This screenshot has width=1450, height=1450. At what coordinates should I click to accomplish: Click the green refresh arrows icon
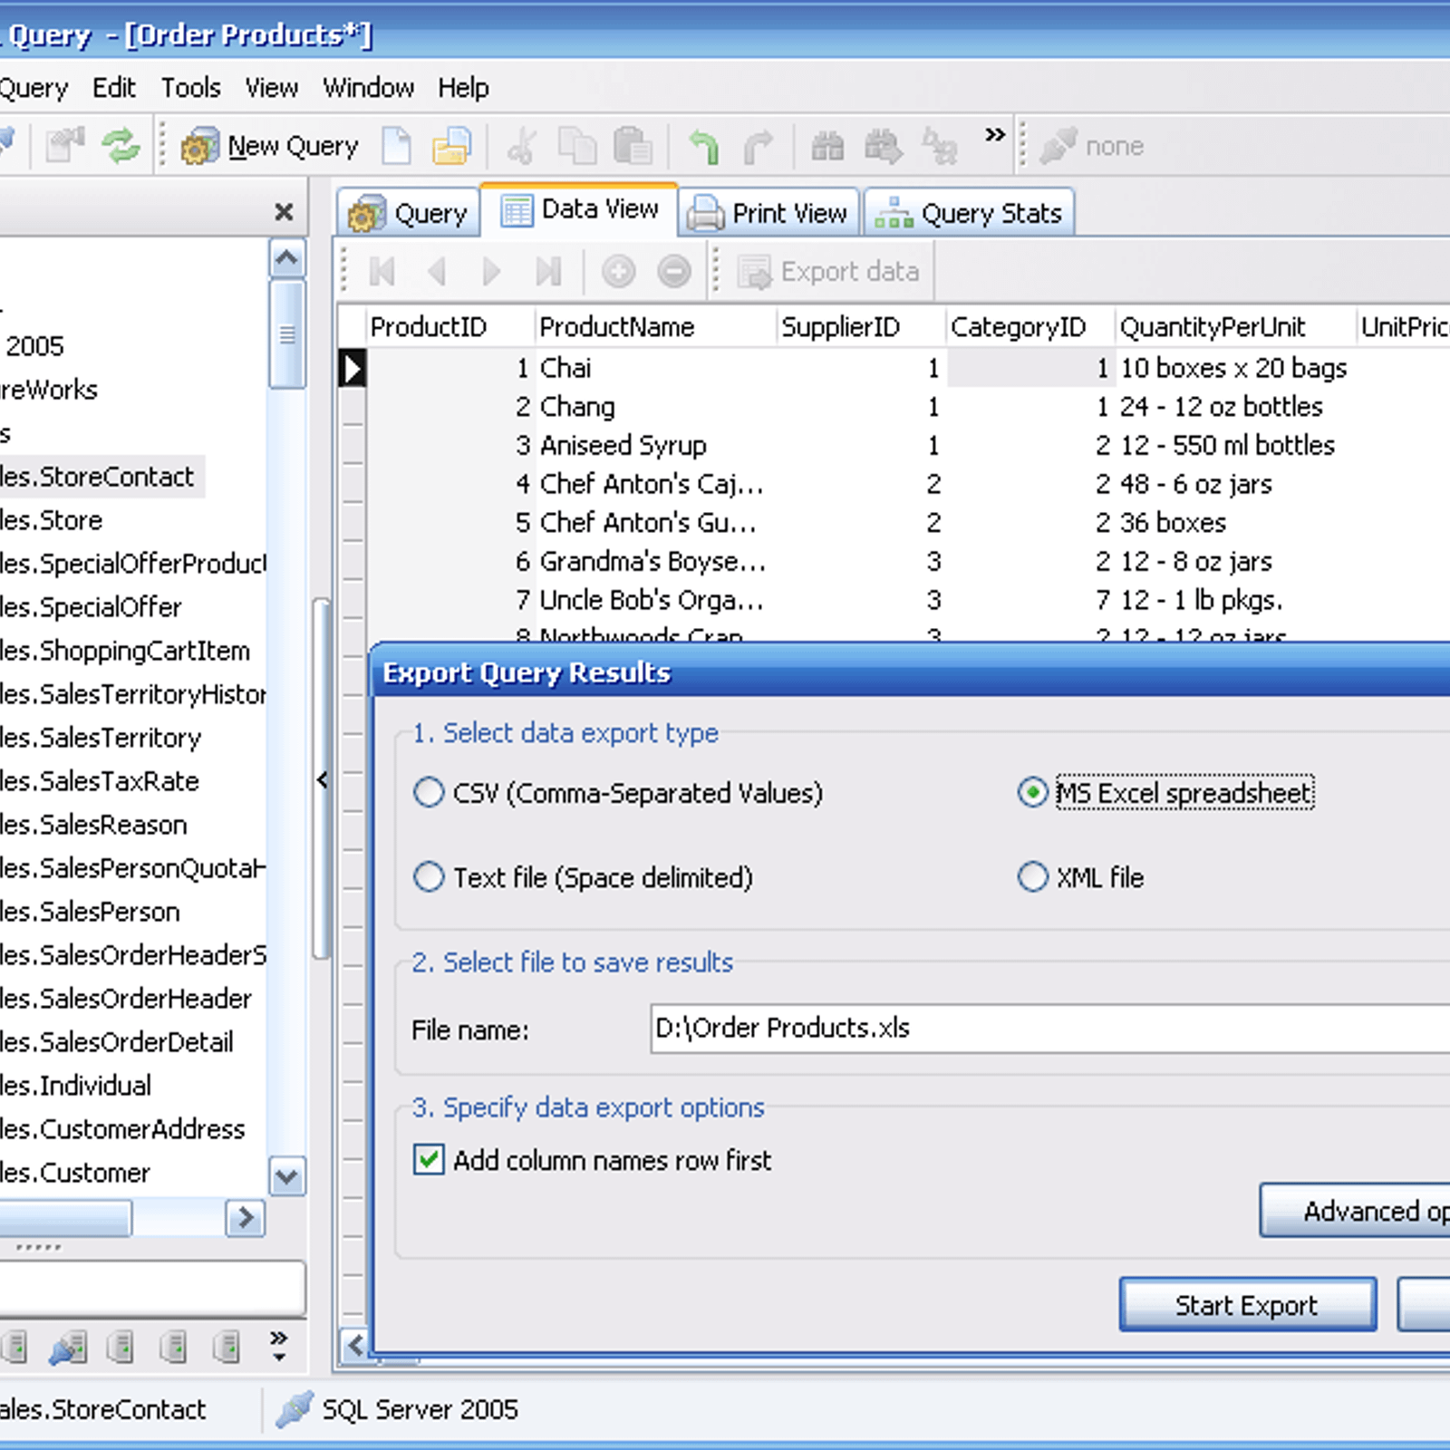[x=121, y=146]
